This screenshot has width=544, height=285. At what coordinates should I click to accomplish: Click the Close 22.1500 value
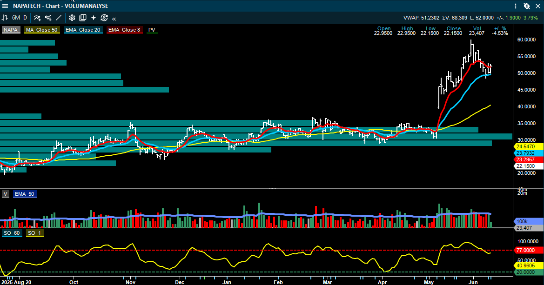[453, 33]
